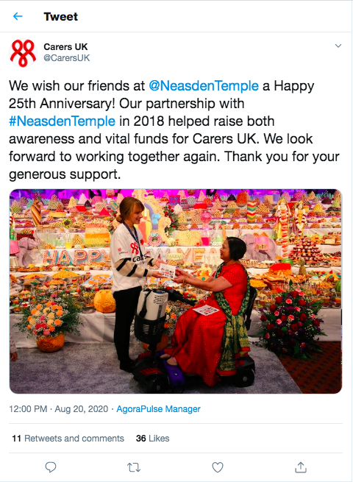
Task: View the 11 Retweets and comments
Action: pos(68,438)
